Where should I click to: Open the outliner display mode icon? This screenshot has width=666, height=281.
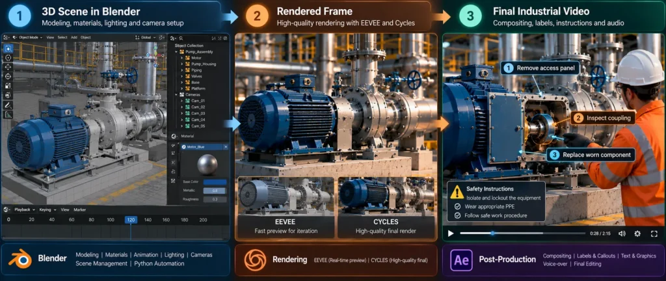(173, 38)
